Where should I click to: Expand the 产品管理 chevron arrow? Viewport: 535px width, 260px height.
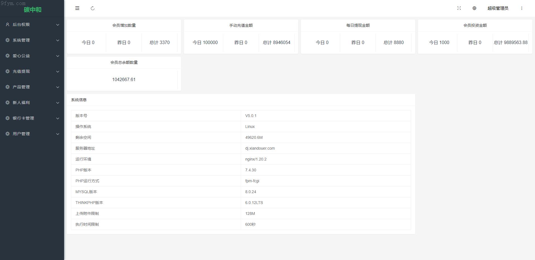click(58, 87)
